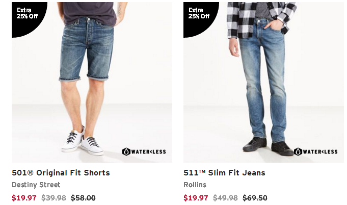The width and height of the screenshot is (347, 205).
Task: Click the Waterless logo on jeans photo
Action: [x=316, y=151]
